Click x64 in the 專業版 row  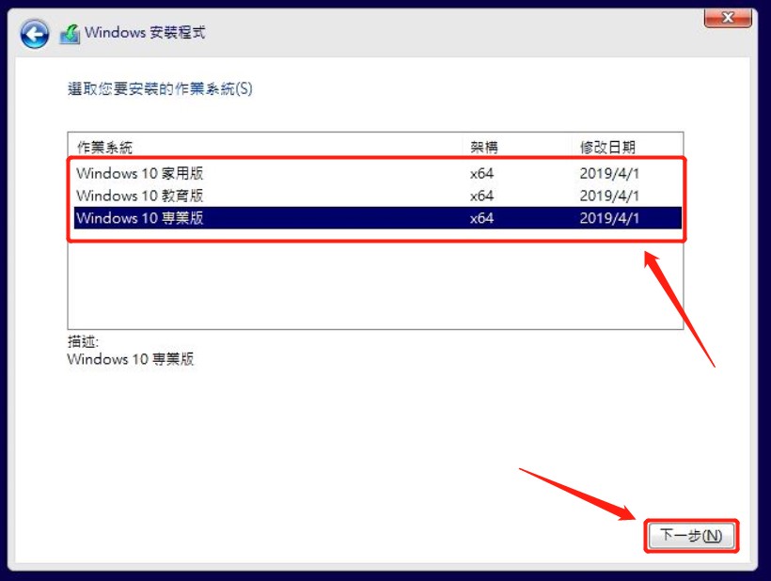tap(481, 218)
